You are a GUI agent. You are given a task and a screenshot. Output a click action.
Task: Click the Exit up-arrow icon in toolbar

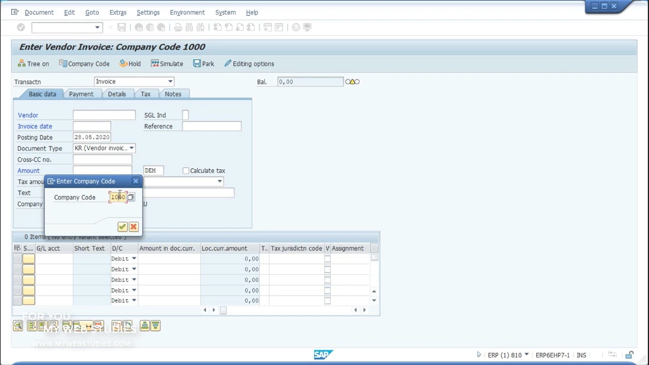(x=150, y=28)
